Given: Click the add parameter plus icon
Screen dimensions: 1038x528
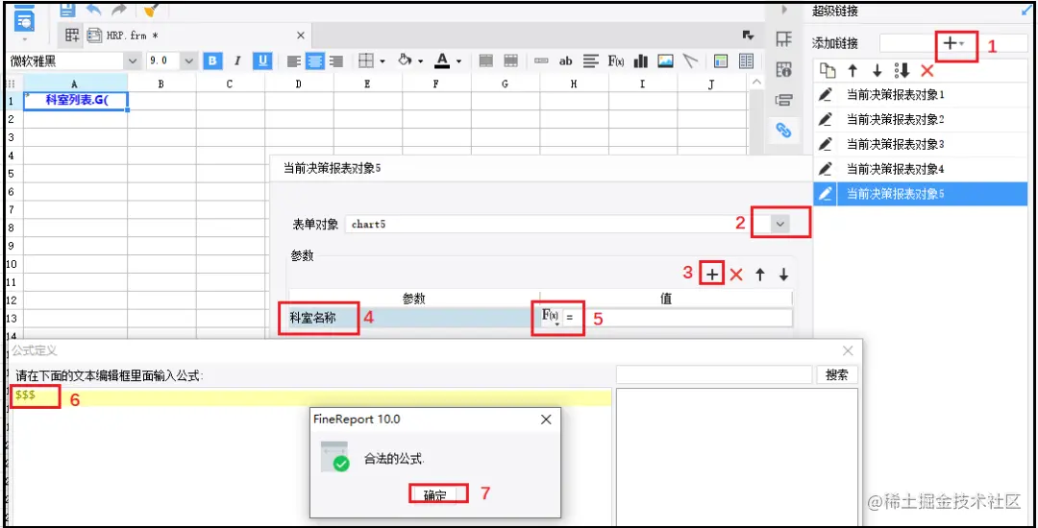Looking at the screenshot, I should pos(711,275).
